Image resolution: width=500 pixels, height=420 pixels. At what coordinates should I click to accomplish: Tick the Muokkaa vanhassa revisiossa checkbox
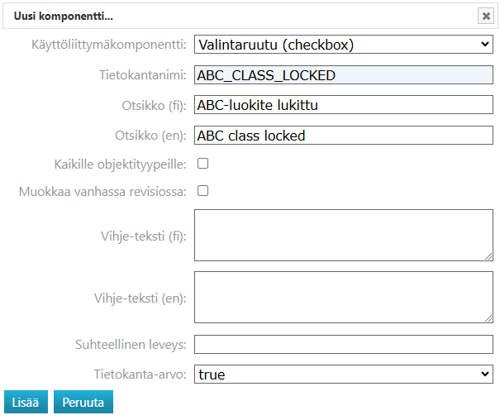tap(202, 191)
